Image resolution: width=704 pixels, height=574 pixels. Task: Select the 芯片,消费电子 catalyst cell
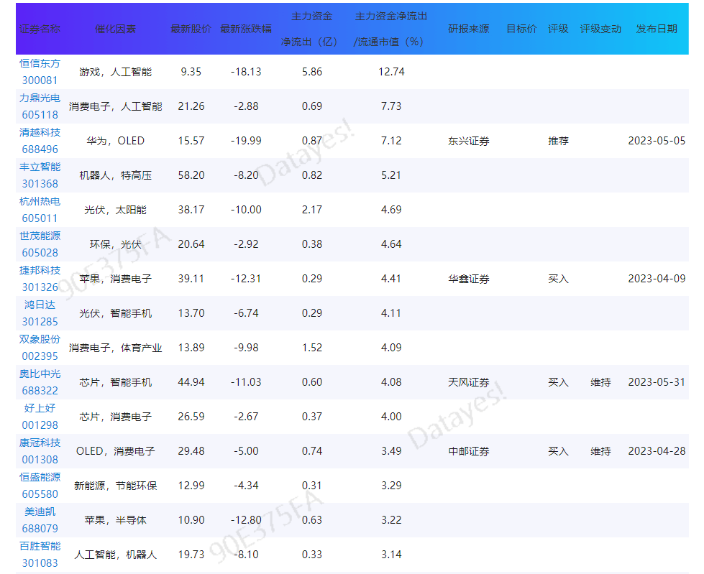pos(115,417)
